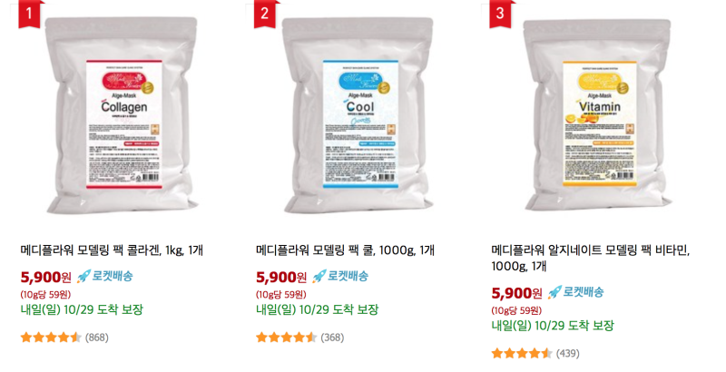Click the red rank 3 ribbon badge
The height and width of the screenshot is (372, 726).
500,14
